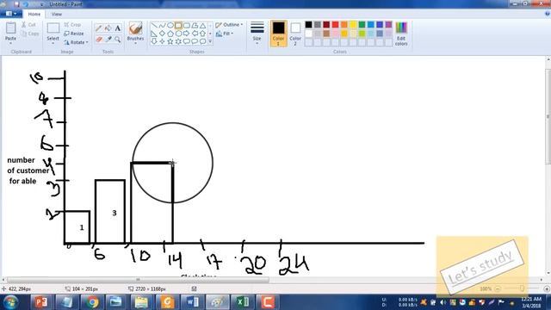This screenshot has height=310, width=551.
Task: Choose the Rectangle shape
Action: click(x=178, y=26)
